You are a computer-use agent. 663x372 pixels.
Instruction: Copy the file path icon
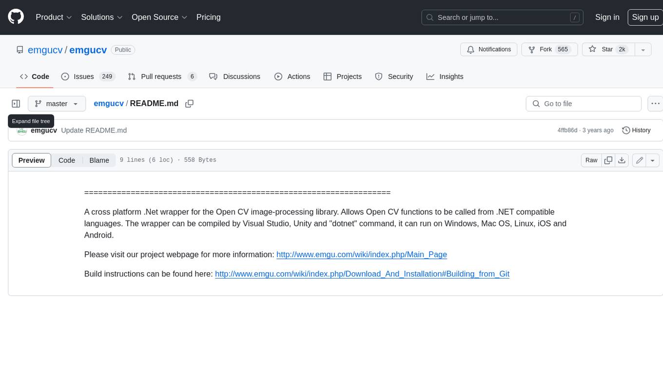click(190, 104)
